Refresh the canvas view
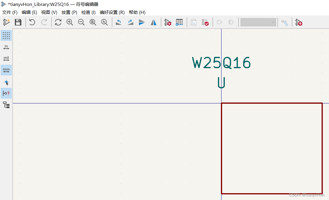Image resolution: width=329 pixels, height=200 pixels. click(x=58, y=22)
